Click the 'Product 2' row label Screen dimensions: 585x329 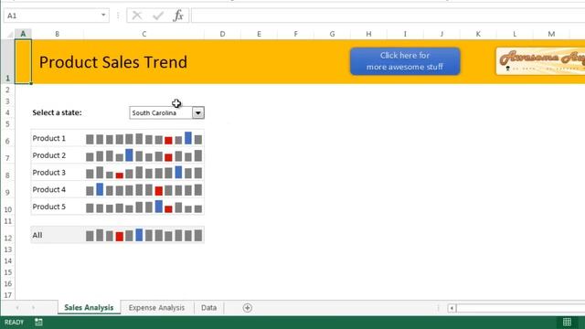(x=48, y=155)
